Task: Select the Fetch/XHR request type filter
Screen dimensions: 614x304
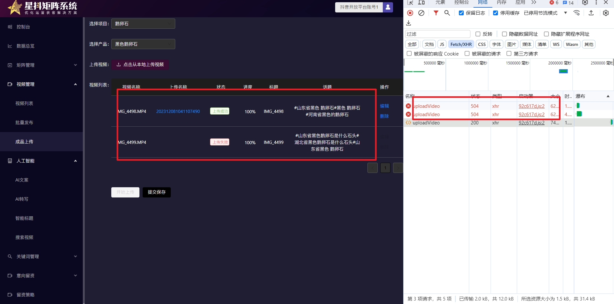Action: pyautogui.click(x=461, y=44)
